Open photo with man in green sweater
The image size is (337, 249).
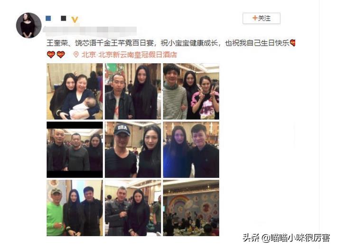click(75, 208)
